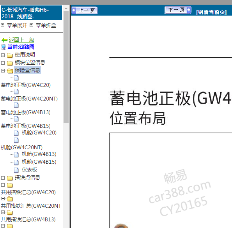Collapse the 保险盒信息 folder node

point(3,71)
